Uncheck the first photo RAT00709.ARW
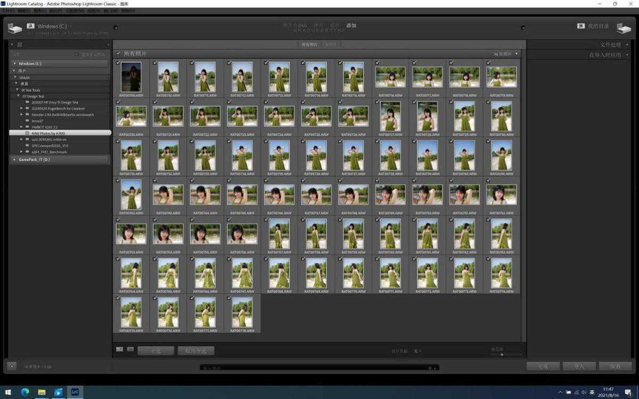This screenshot has width=639, height=399. [x=118, y=63]
